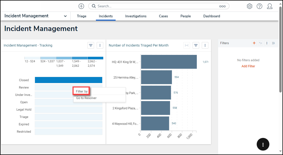Open the Filters panel three-dot menu
The height and width of the screenshot is (155, 283).
click(267, 43)
